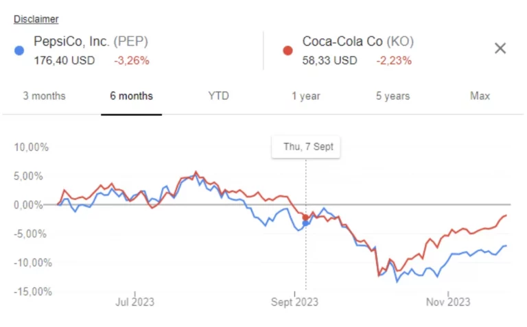527x327 pixels.
Task: Click the red Coca-Cola legend dot
Action: tap(288, 50)
